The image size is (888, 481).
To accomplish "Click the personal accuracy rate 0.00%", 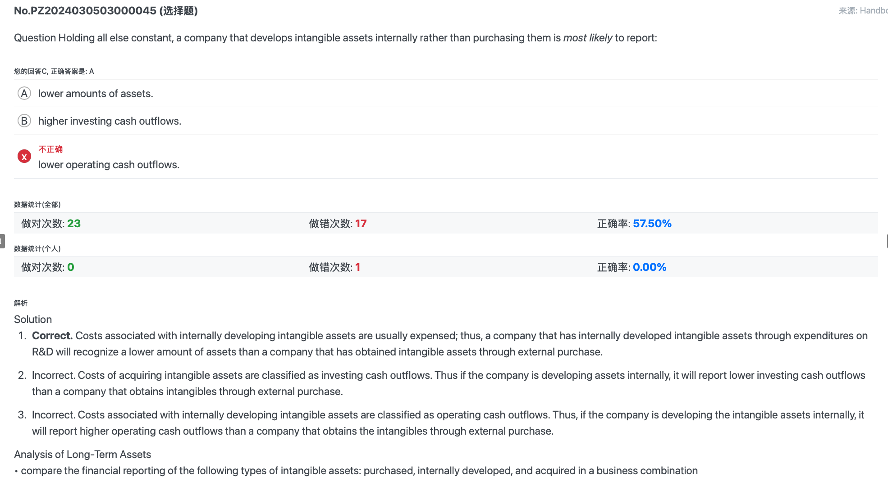I will (x=650, y=267).
